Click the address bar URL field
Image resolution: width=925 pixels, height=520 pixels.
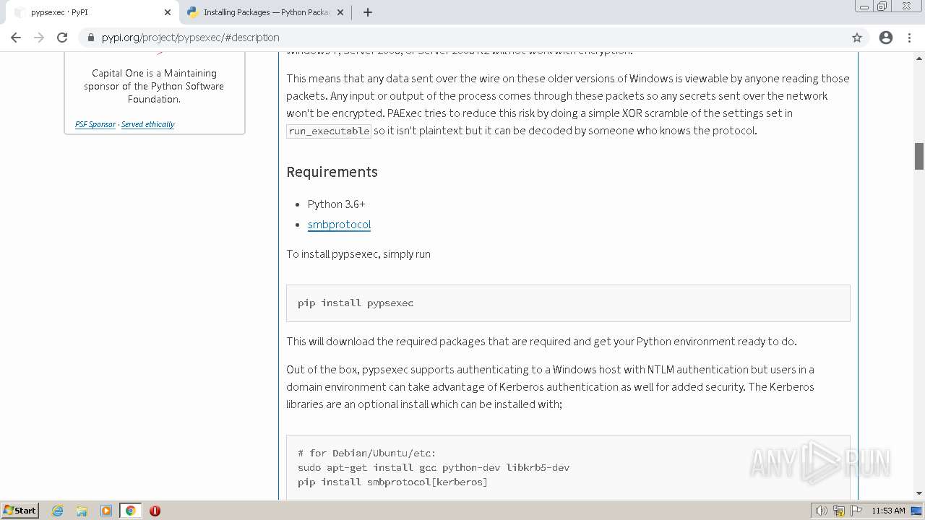coord(462,38)
